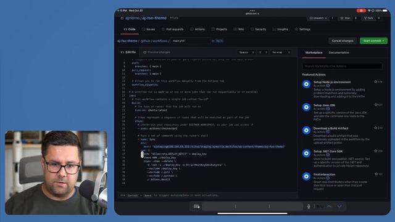
Task: Click star icon beside Download a Build Artifact
Action: tap(376, 128)
